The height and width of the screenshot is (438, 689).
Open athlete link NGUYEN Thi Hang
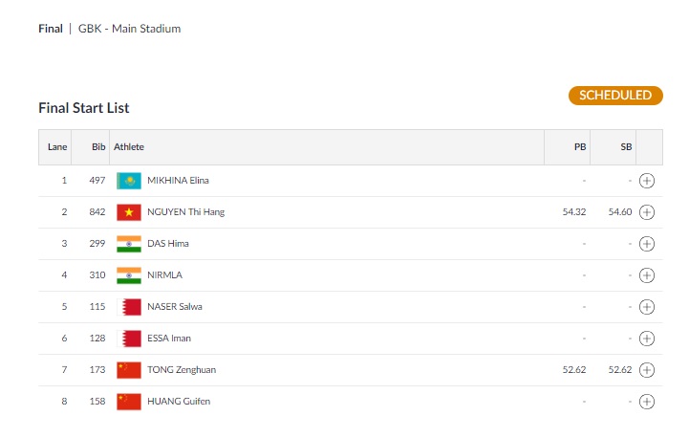186,212
